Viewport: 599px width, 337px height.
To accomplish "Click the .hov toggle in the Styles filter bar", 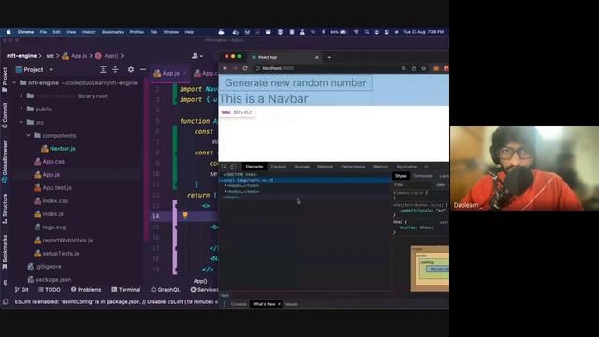I will pos(440,185).
